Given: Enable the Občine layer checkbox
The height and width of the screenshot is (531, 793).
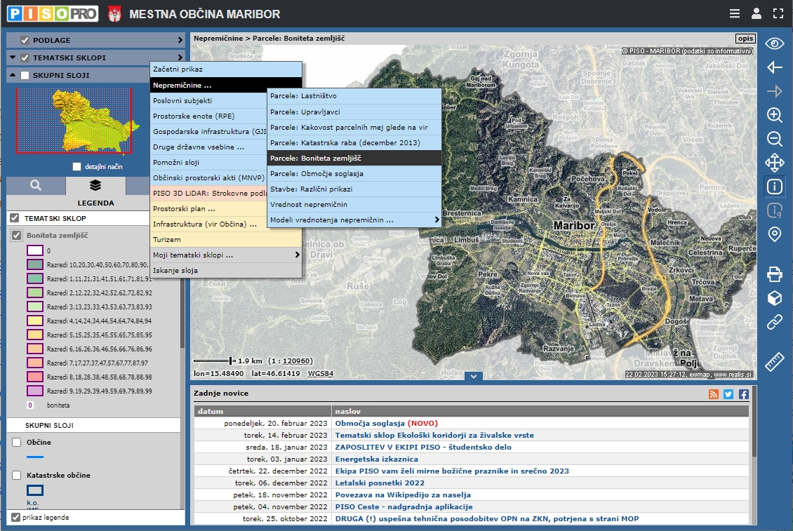Looking at the screenshot, I should (x=16, y=443).
